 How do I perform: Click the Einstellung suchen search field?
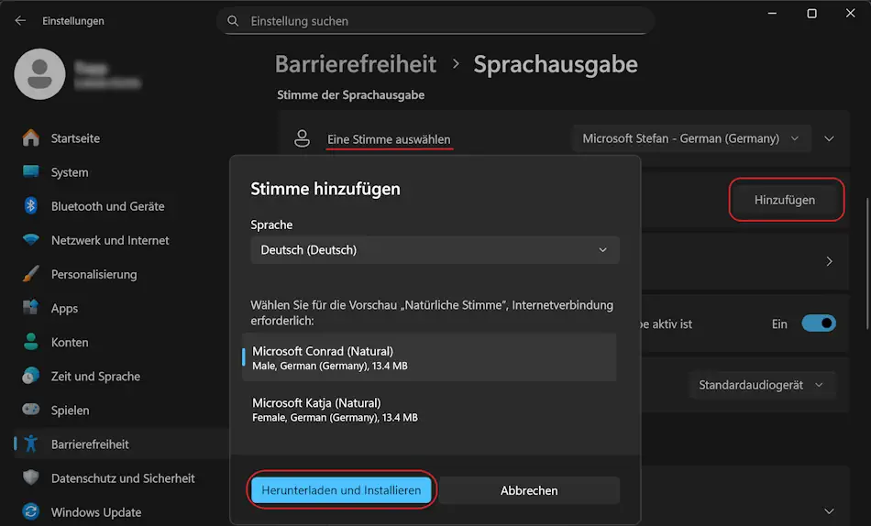435,21
